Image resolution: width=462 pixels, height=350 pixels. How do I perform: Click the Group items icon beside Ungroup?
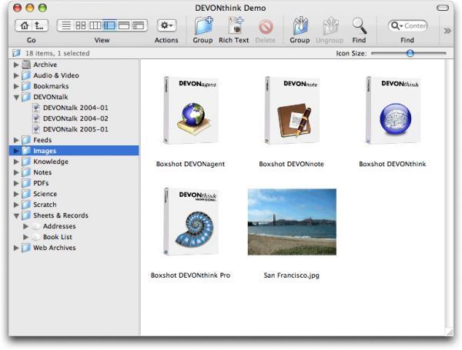[300, 25]
